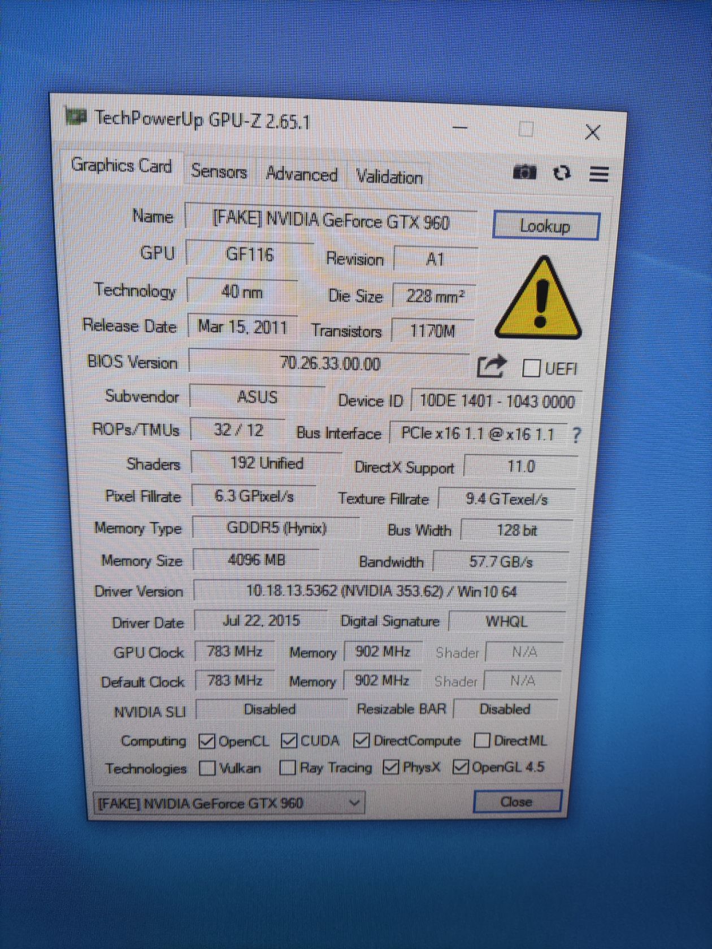Click the BIOS export share icon

[x=490, y=367]
